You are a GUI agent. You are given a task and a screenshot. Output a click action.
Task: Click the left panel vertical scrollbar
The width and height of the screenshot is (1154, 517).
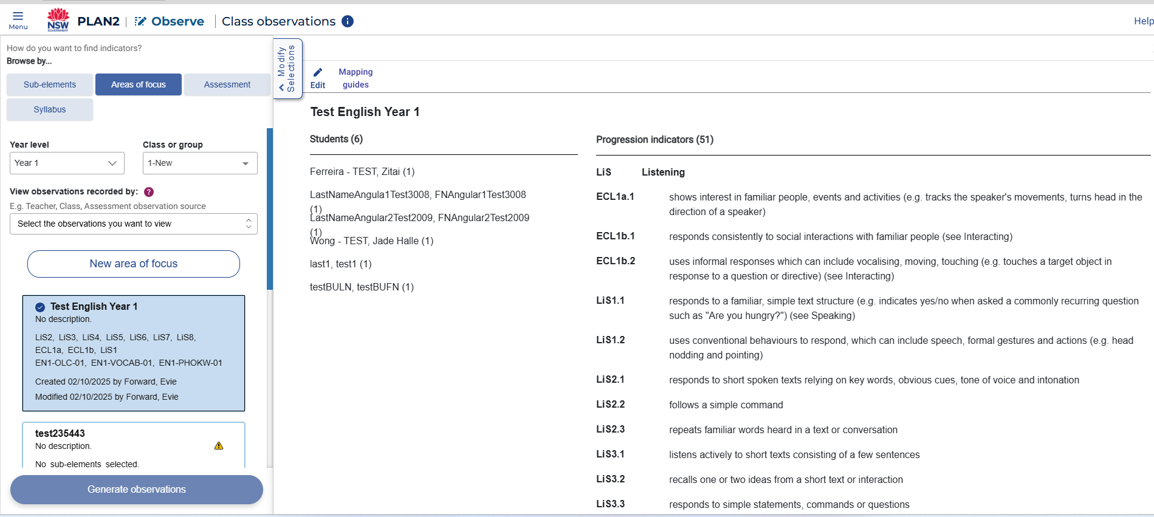(270, 208)
